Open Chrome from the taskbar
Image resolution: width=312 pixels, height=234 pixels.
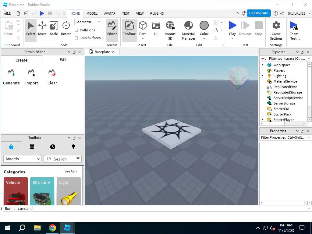pyautogui.click(x=52, y=228)
